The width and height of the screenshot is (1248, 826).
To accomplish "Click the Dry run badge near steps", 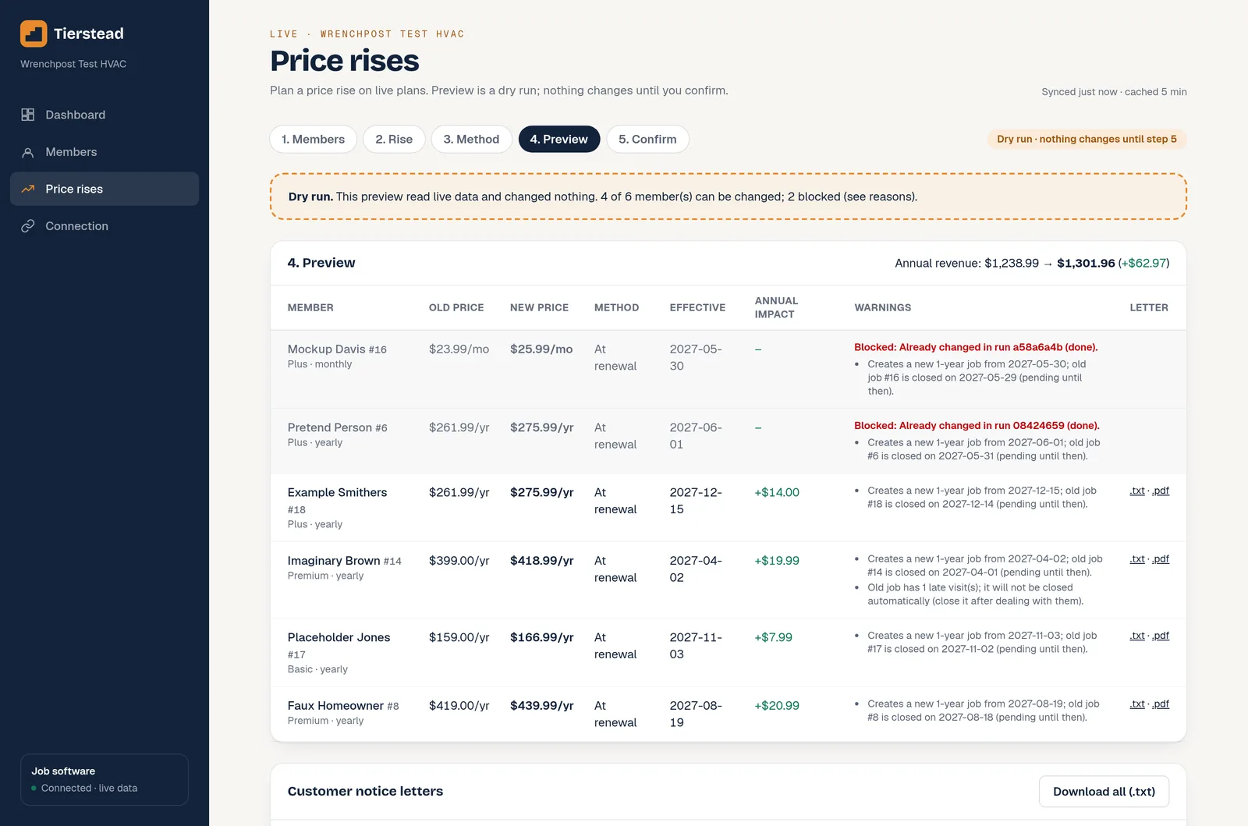I will point(1087,139).
